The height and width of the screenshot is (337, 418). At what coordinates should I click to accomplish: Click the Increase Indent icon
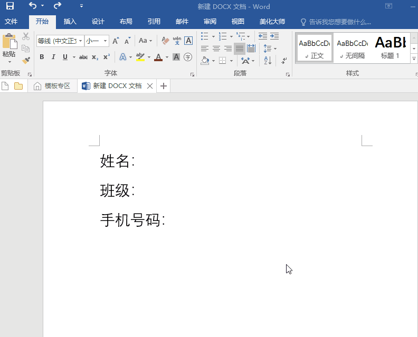tap(274, 36)
